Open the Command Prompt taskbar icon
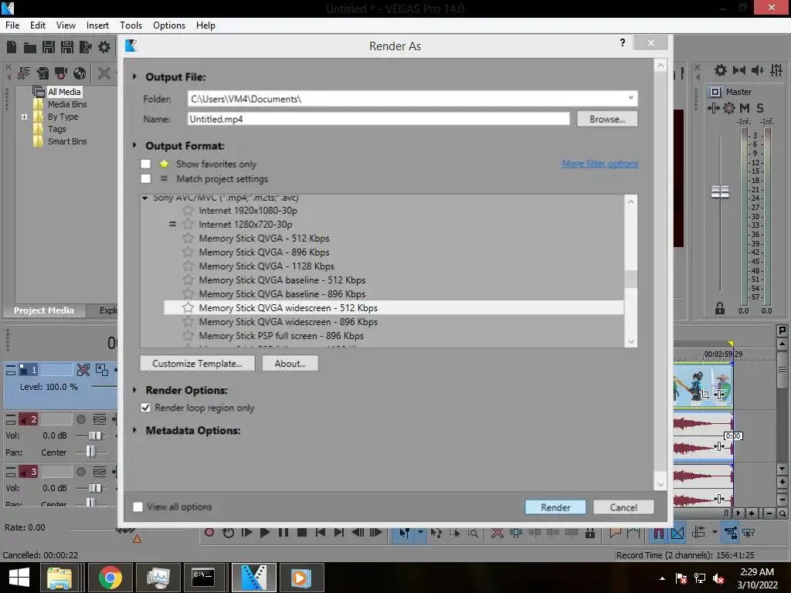The width and height of the screenshot is (791, 593). [203, 578]
